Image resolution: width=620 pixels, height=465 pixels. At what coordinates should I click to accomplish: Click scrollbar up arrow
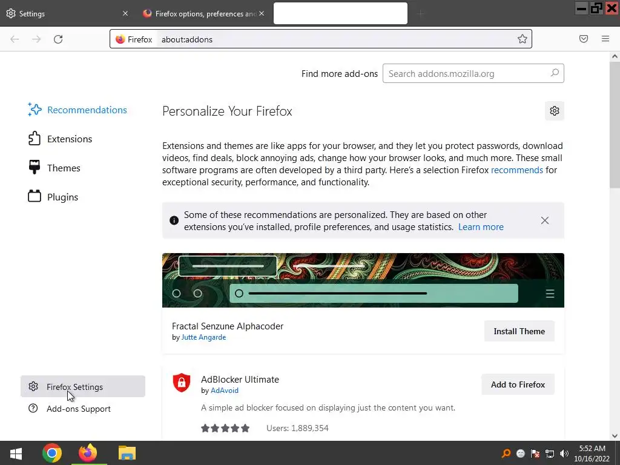point(615,56)
